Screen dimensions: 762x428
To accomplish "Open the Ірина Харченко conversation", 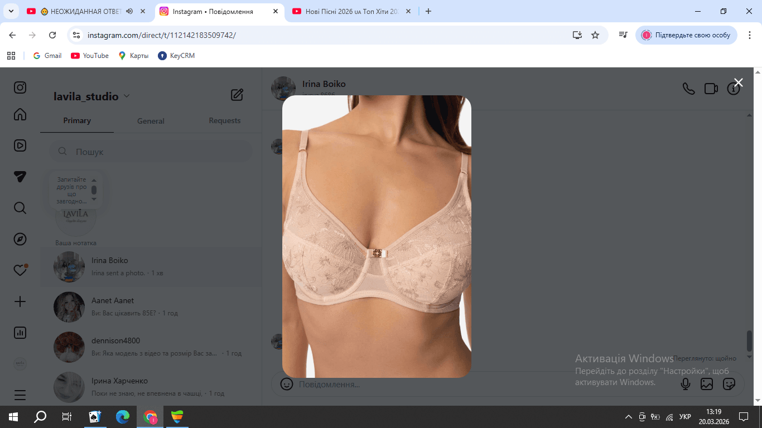I will tap(151, 387).
